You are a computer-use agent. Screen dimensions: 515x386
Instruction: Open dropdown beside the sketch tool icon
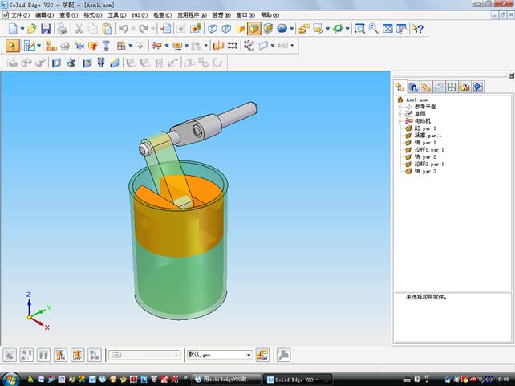coord(39,46)
